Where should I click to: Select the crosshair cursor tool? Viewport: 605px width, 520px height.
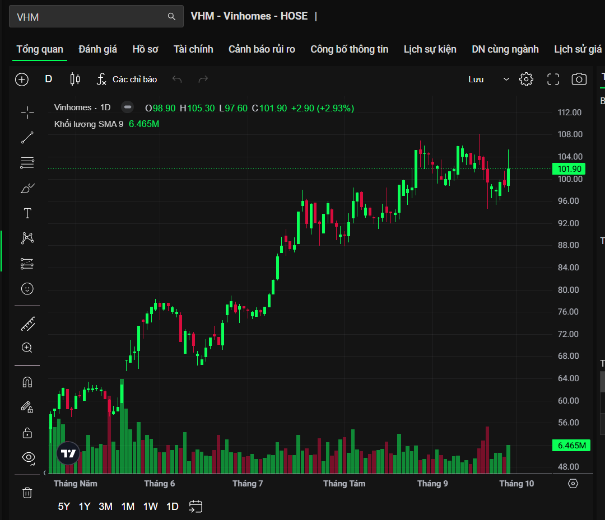coord(27,113)
